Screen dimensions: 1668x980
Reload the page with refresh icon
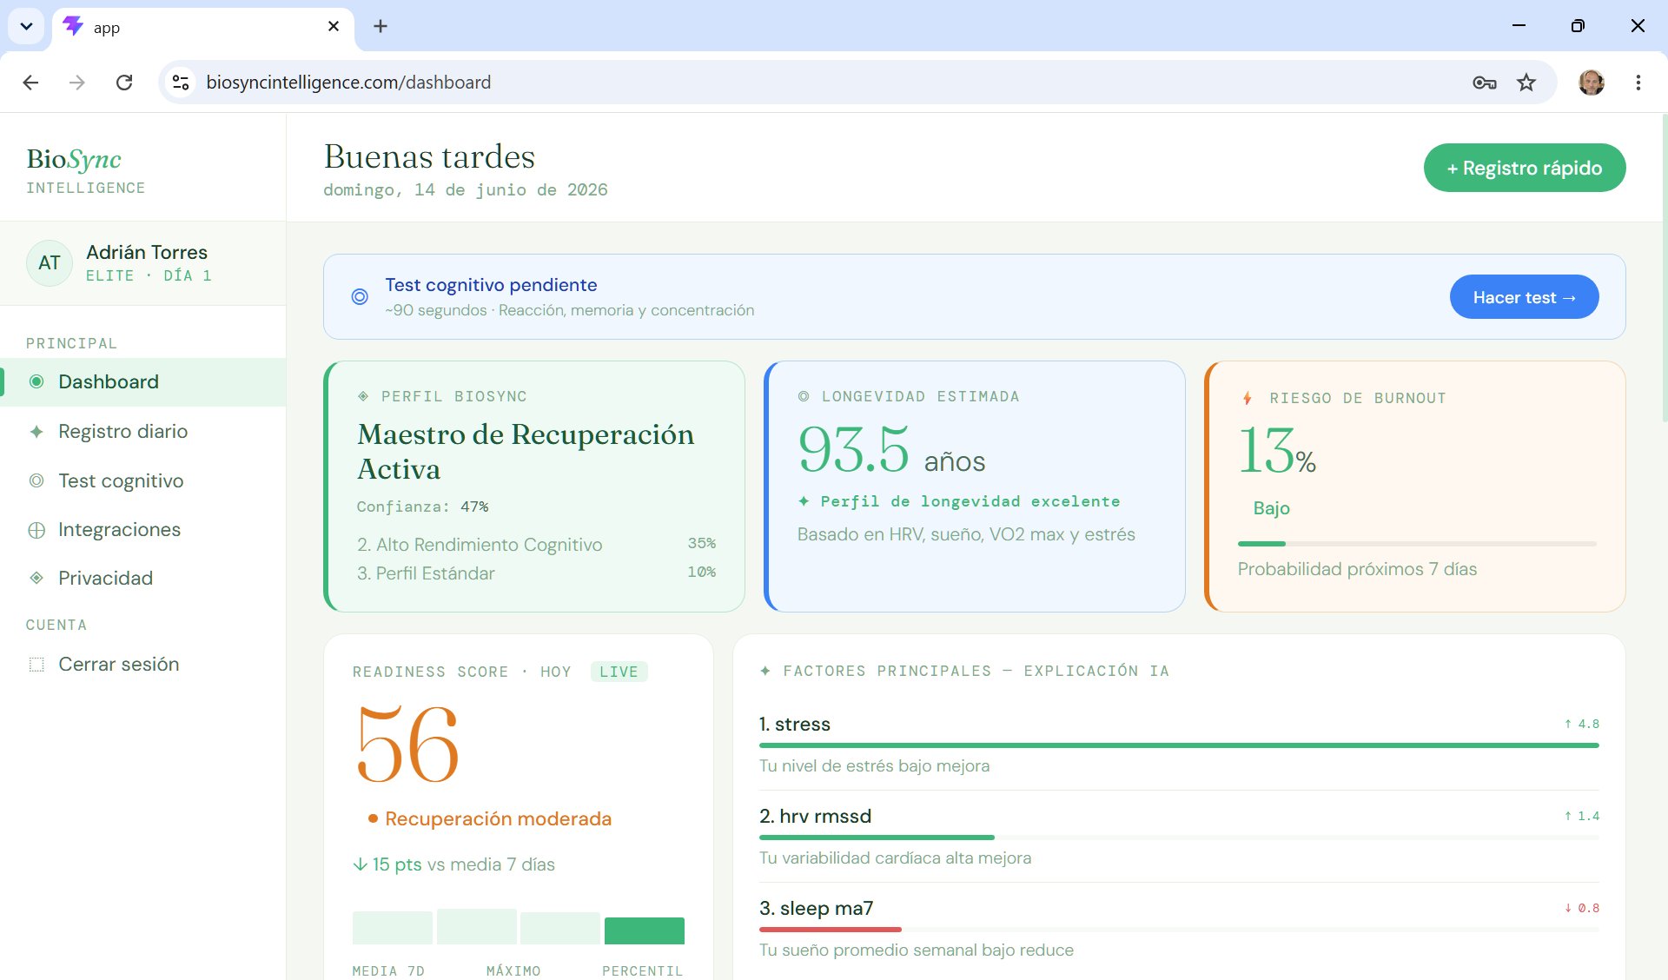(x=124, y=82)
